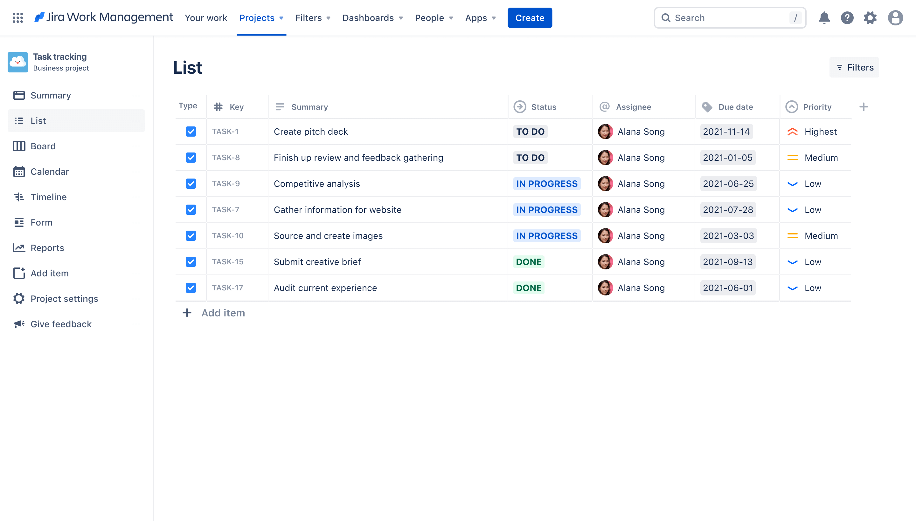The height and width of the screenshot is (521, 916).
Task: Click the Your work menu item
Action: pos(206,17)
